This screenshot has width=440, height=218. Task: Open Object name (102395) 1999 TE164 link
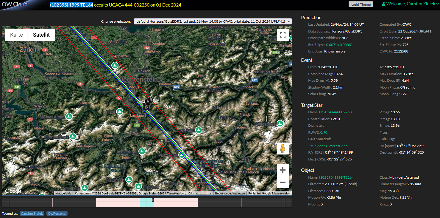pyautogui.click(x=336, y=177)
